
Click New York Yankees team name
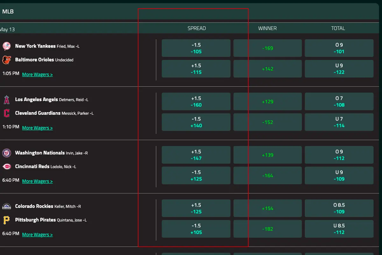35,46
